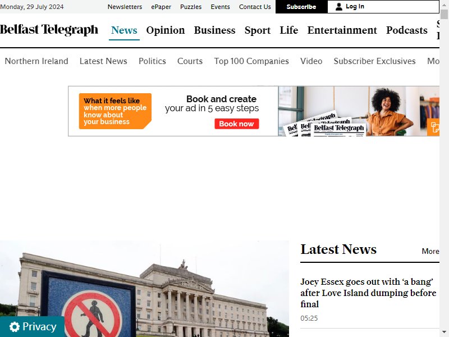
Task: Click the Log In button
Action: 383,7
